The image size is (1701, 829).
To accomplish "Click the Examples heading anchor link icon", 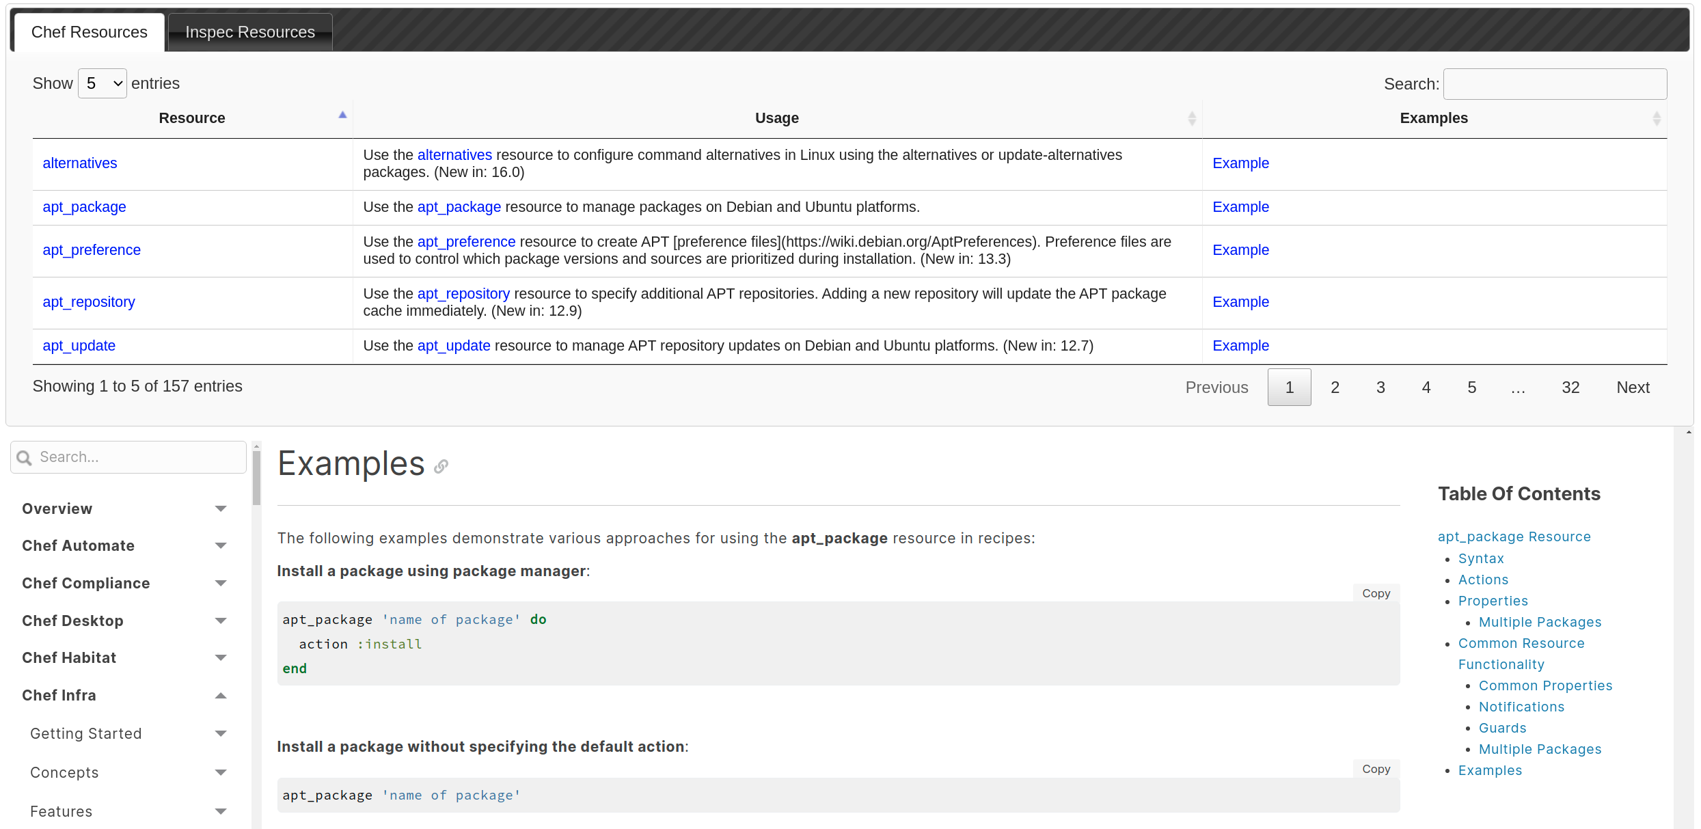I will [441, 467].
